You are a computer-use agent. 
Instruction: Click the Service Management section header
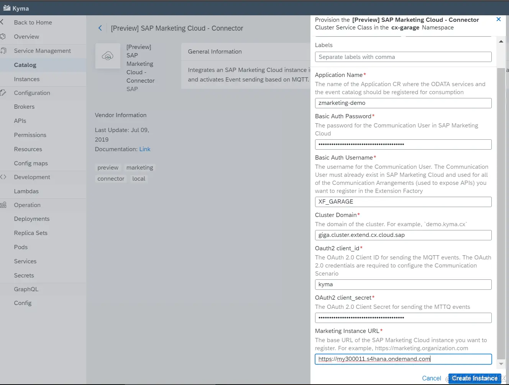43,51
